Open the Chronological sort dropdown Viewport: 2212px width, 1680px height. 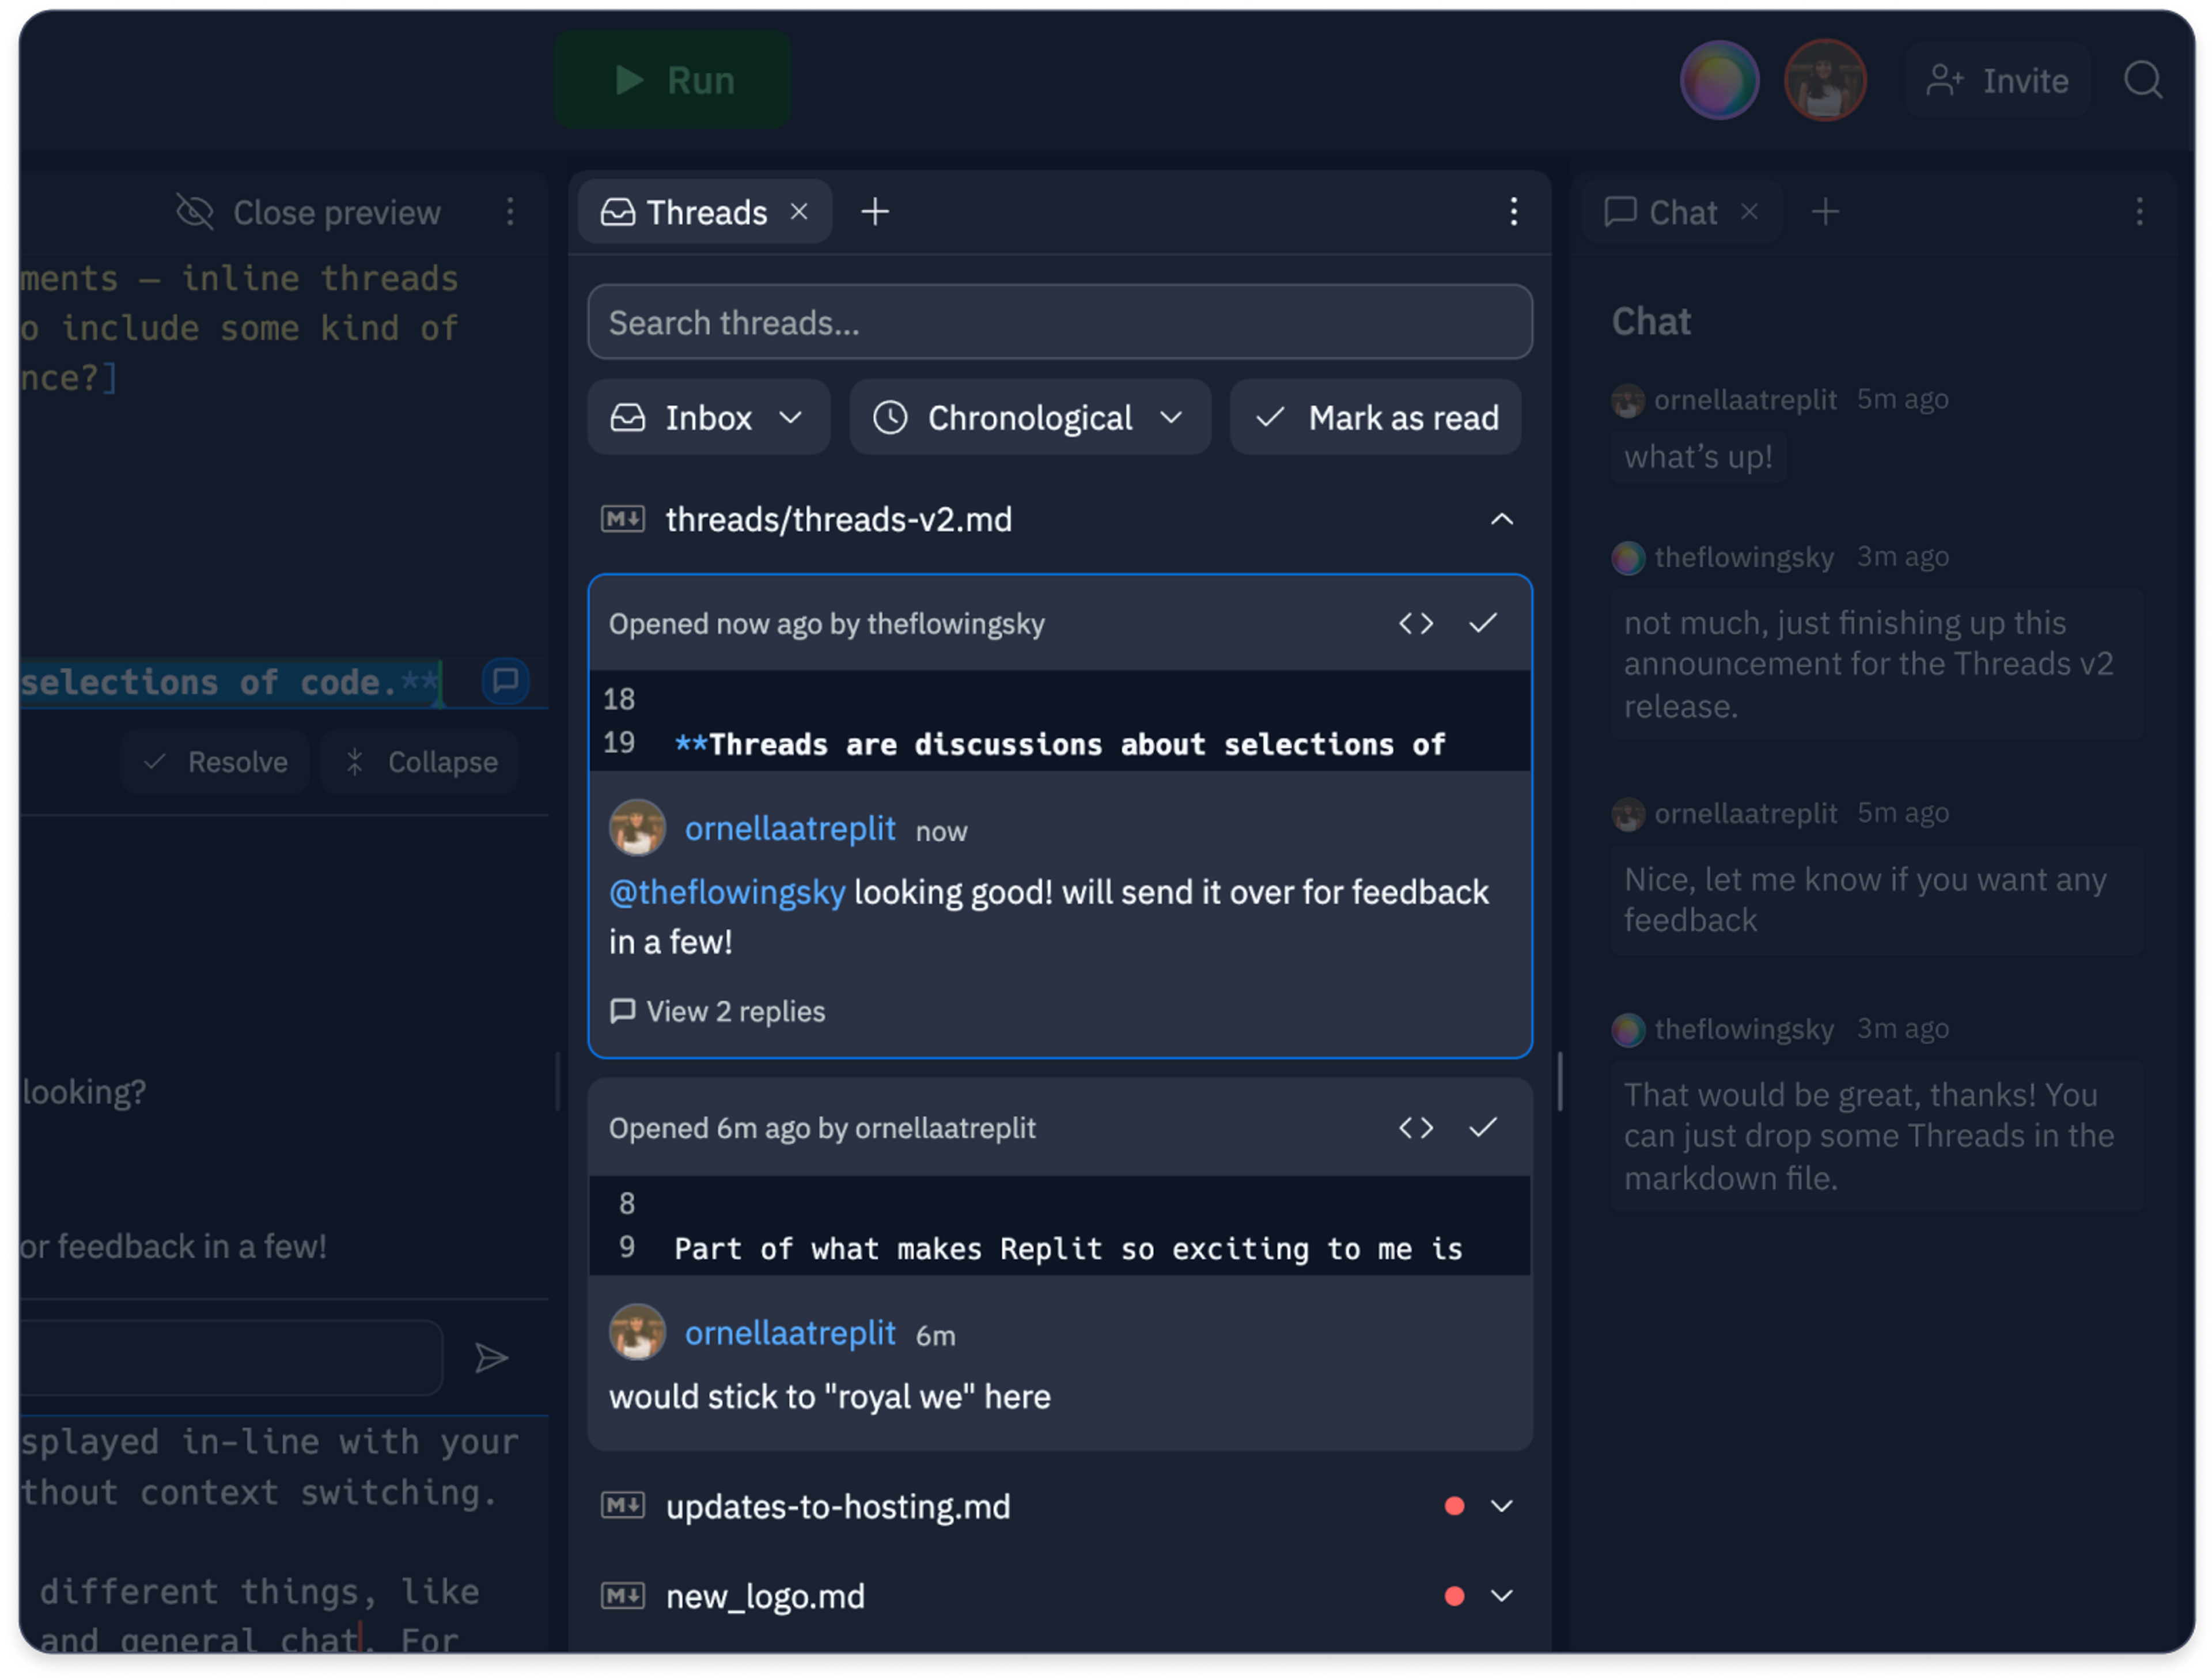click(x=1029, y=418)
